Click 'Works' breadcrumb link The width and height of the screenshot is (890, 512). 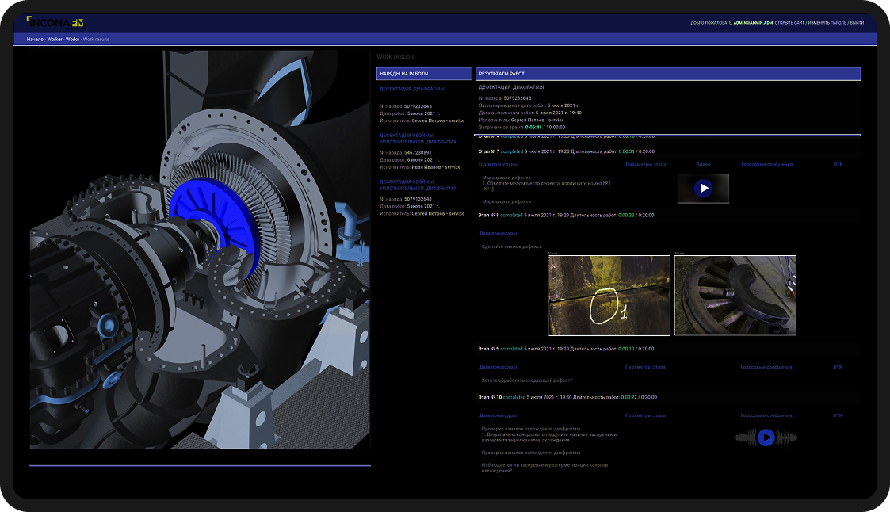(x=72, y=39)
